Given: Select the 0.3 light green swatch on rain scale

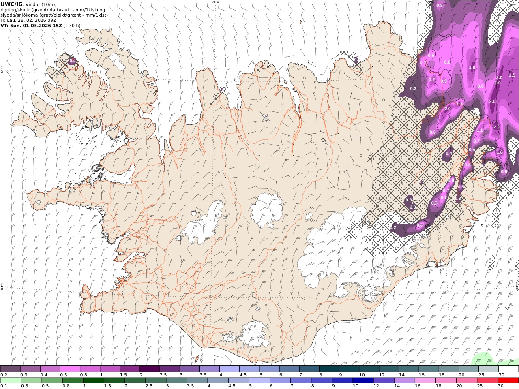Looking at the screenshot, I should click(31, 380).
